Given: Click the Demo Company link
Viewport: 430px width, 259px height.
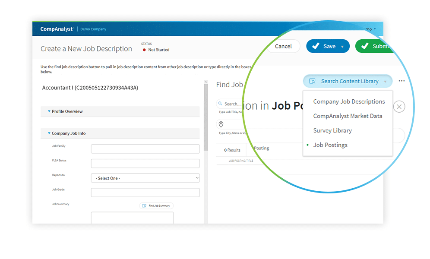Looking at the screenshot, I should pos(93,29).
